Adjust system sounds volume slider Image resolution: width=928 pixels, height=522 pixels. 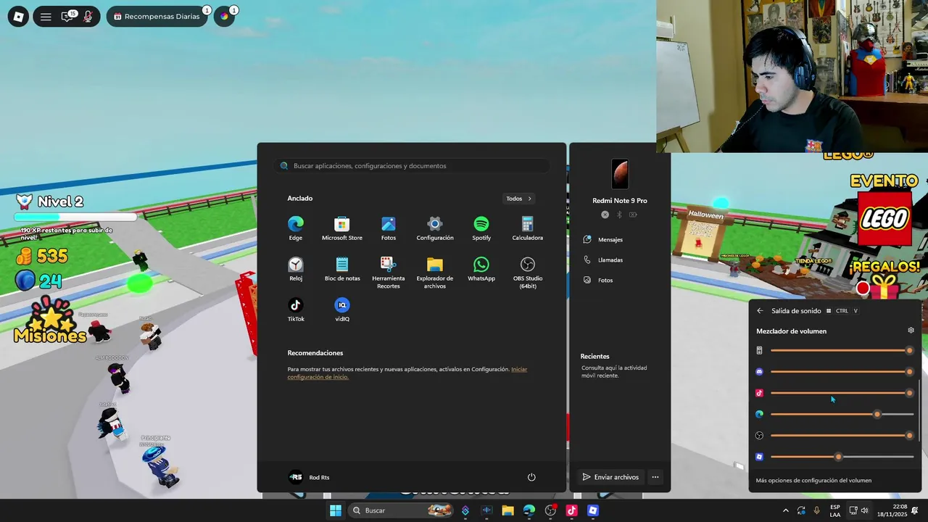coord(841,350)
